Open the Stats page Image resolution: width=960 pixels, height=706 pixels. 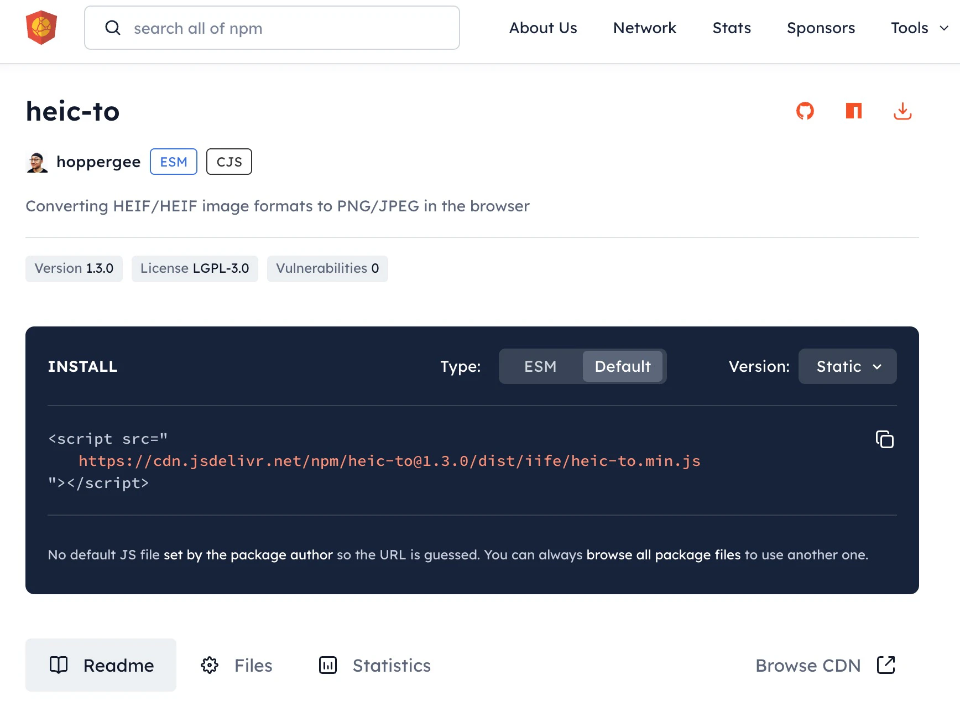(x=732, y=28)
